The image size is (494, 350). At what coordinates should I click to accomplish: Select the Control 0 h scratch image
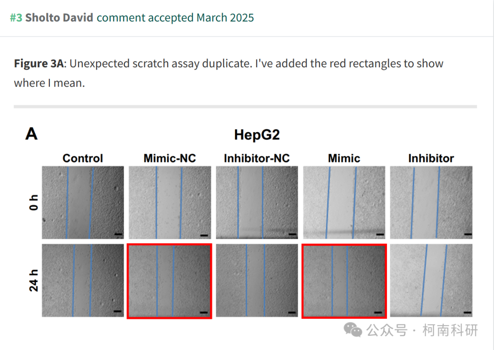click(x=83, y=202)
